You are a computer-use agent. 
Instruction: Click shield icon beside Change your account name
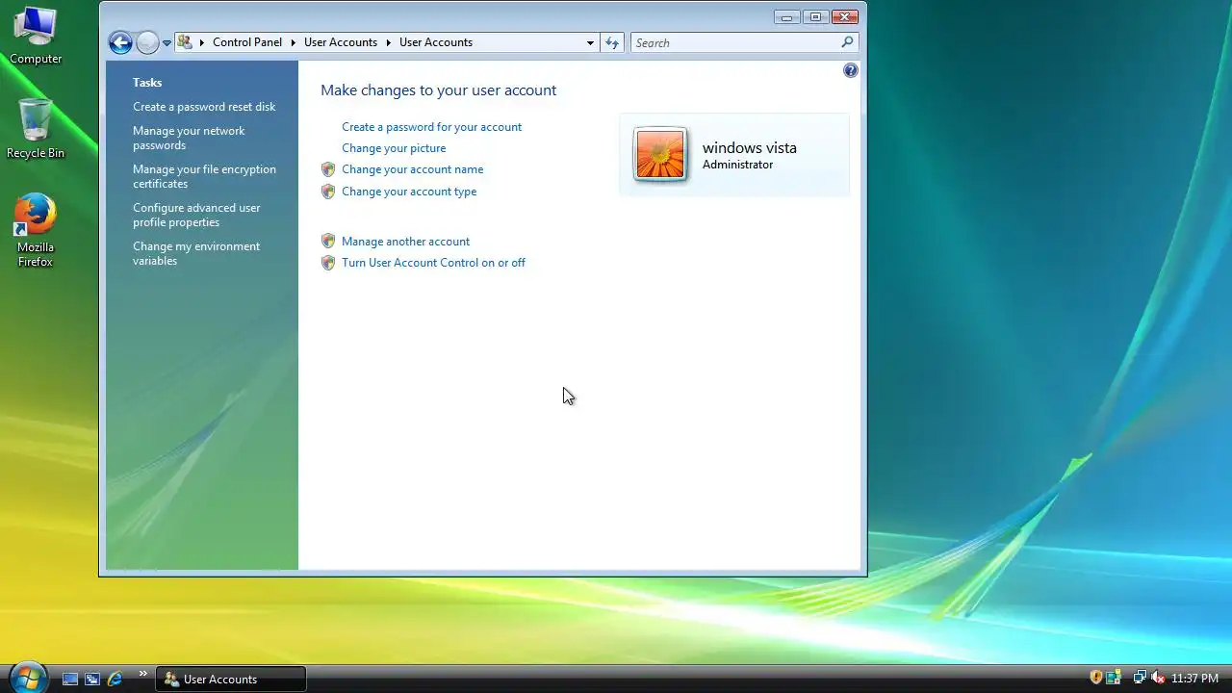[x=328, y=169]
